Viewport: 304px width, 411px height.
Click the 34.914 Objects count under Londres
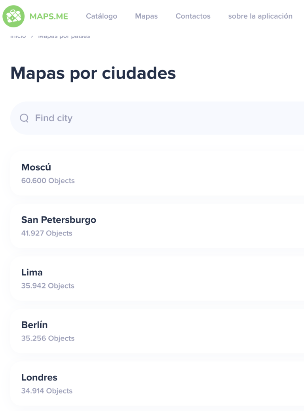tap(47, 391)
